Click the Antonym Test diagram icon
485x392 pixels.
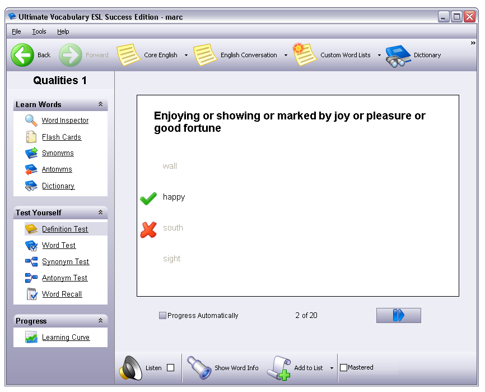31,278
